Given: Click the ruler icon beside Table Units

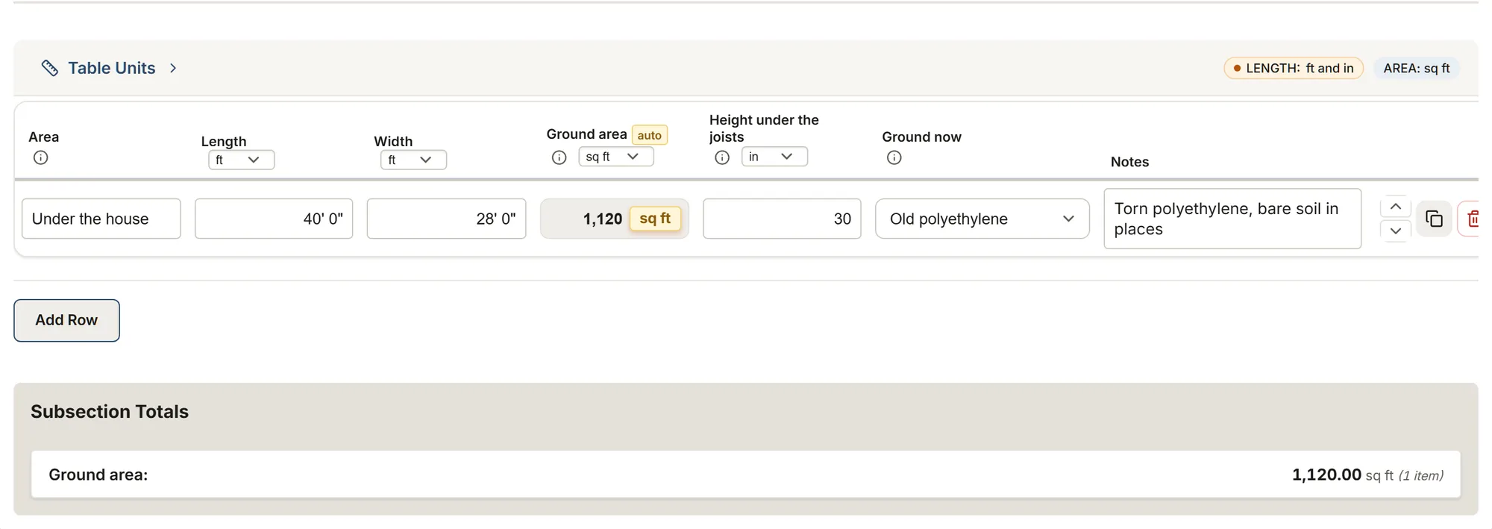Looking at the screenshot, I should (49, 68).
